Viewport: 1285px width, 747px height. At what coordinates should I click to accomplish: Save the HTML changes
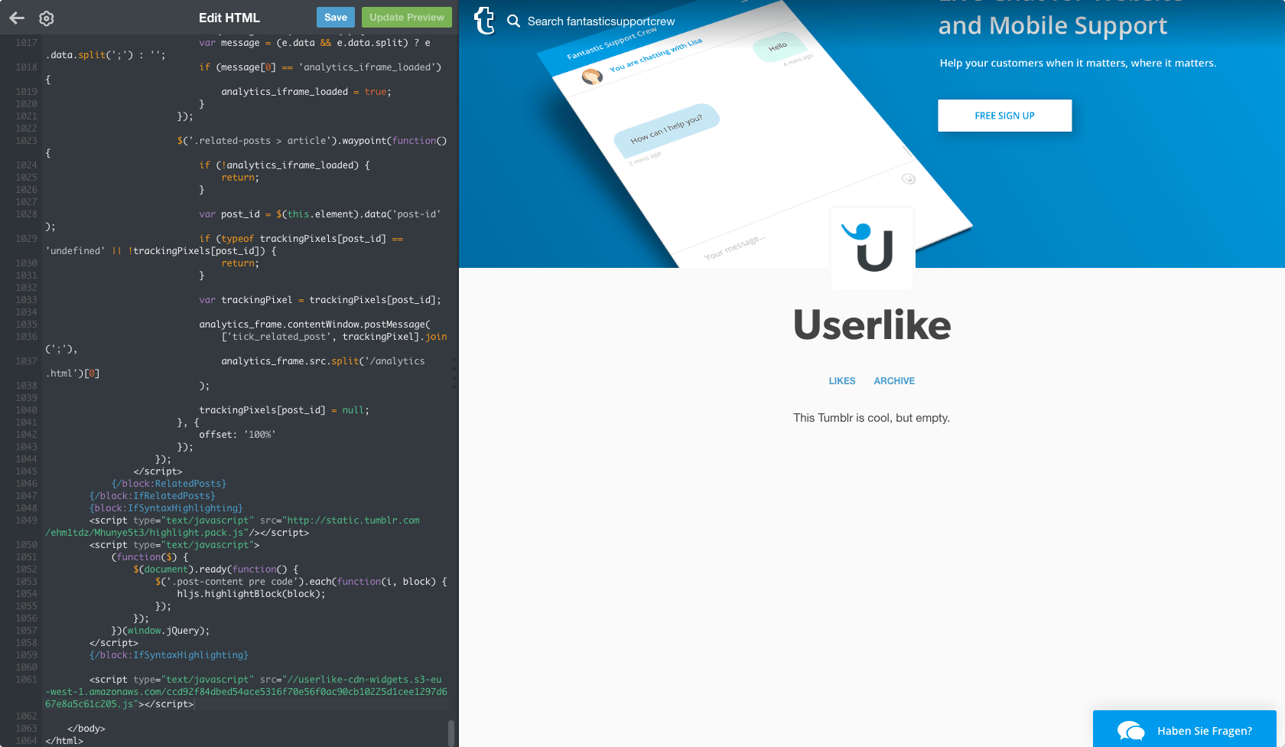tap(336, 18)
